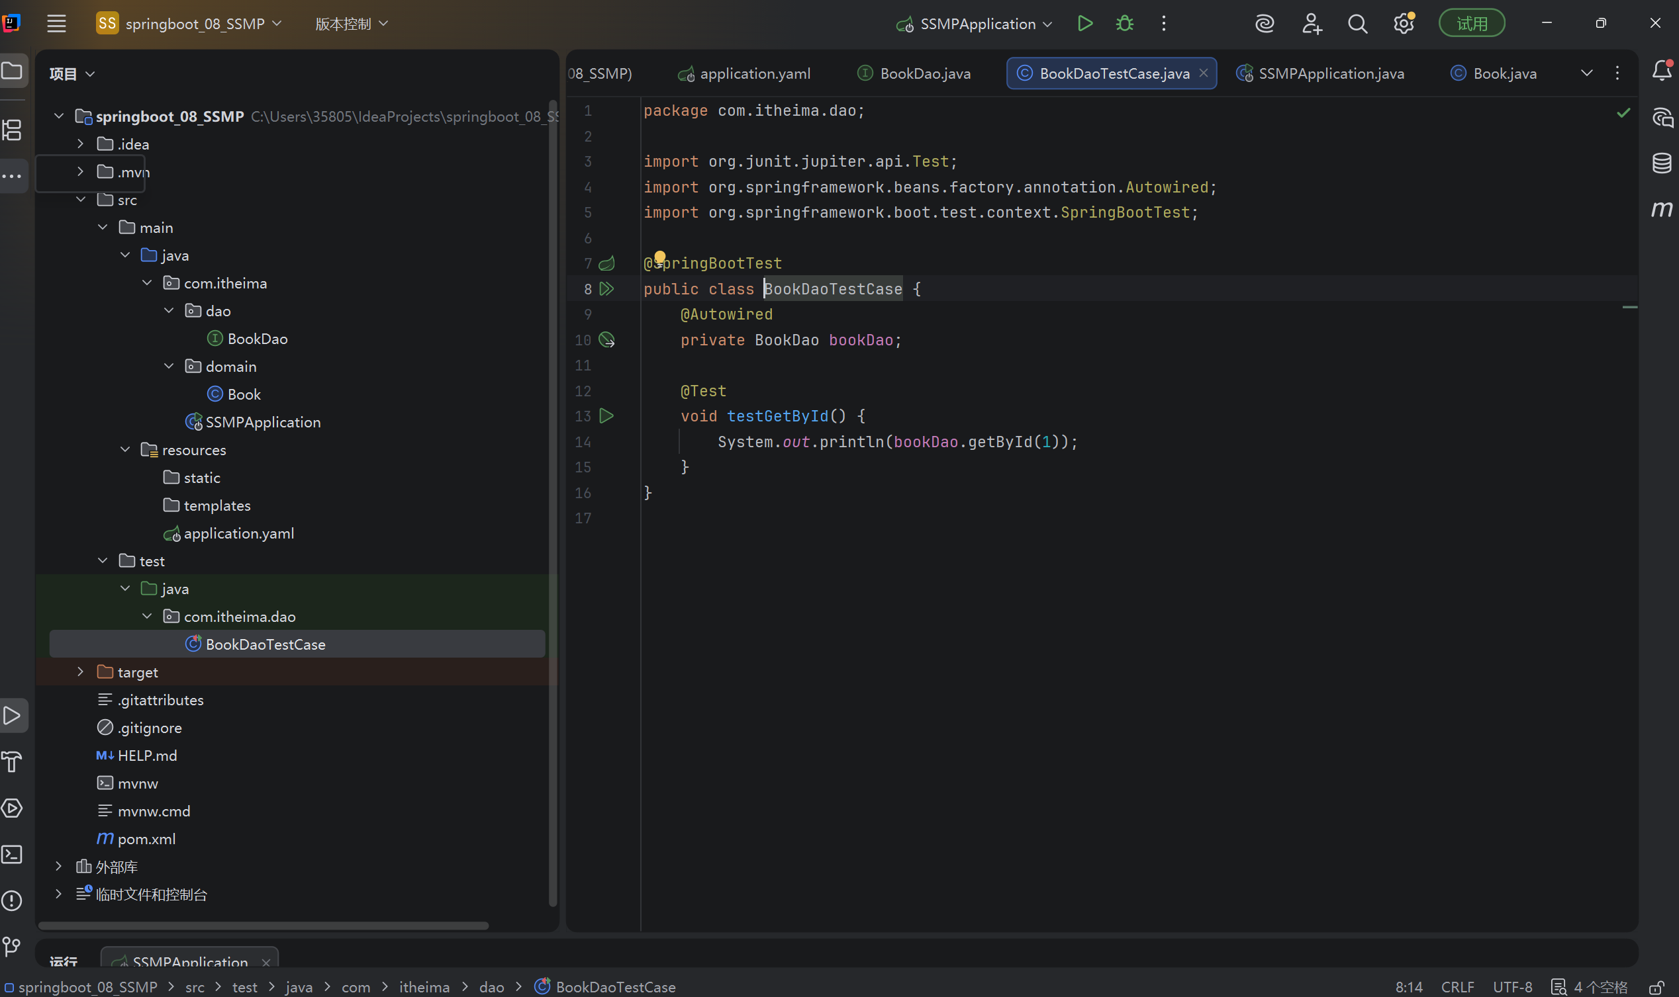Viewport: 1679px width, 997px height.
Task: Open the Git tool window icon
Action: 12,947
